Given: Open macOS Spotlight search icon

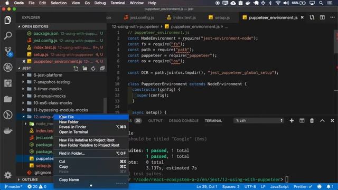Looking at the screenshot, I should [321, 3].
